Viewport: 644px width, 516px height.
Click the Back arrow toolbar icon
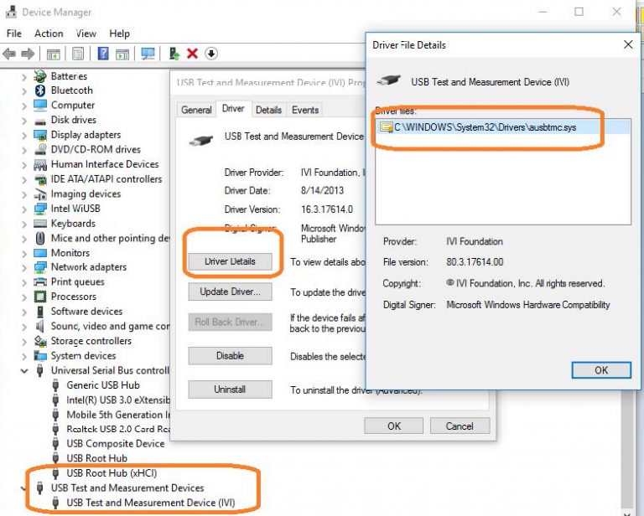pyautogui.click(x=10, y=54)
